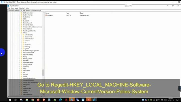Click the Name column header
This screenshot has width=181, height=102.
47,13
